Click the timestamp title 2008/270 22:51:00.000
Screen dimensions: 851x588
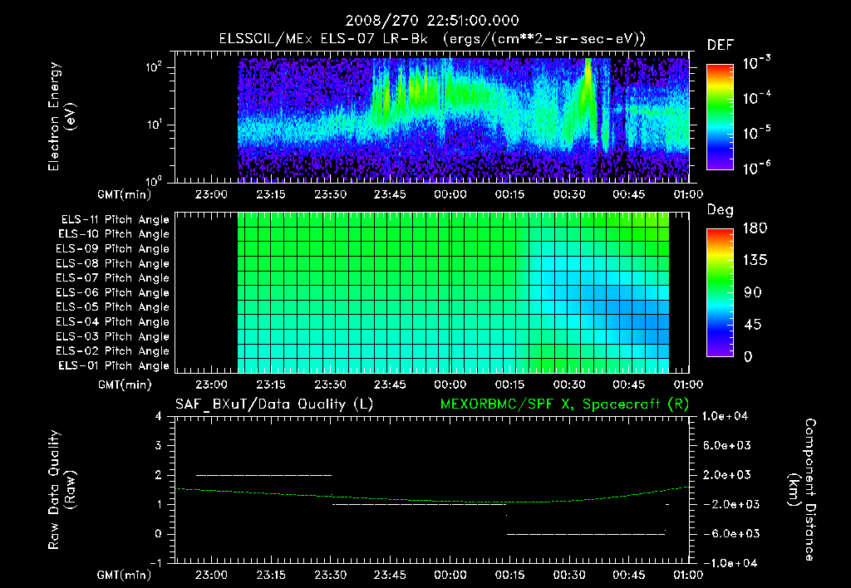tap(432, 21)
